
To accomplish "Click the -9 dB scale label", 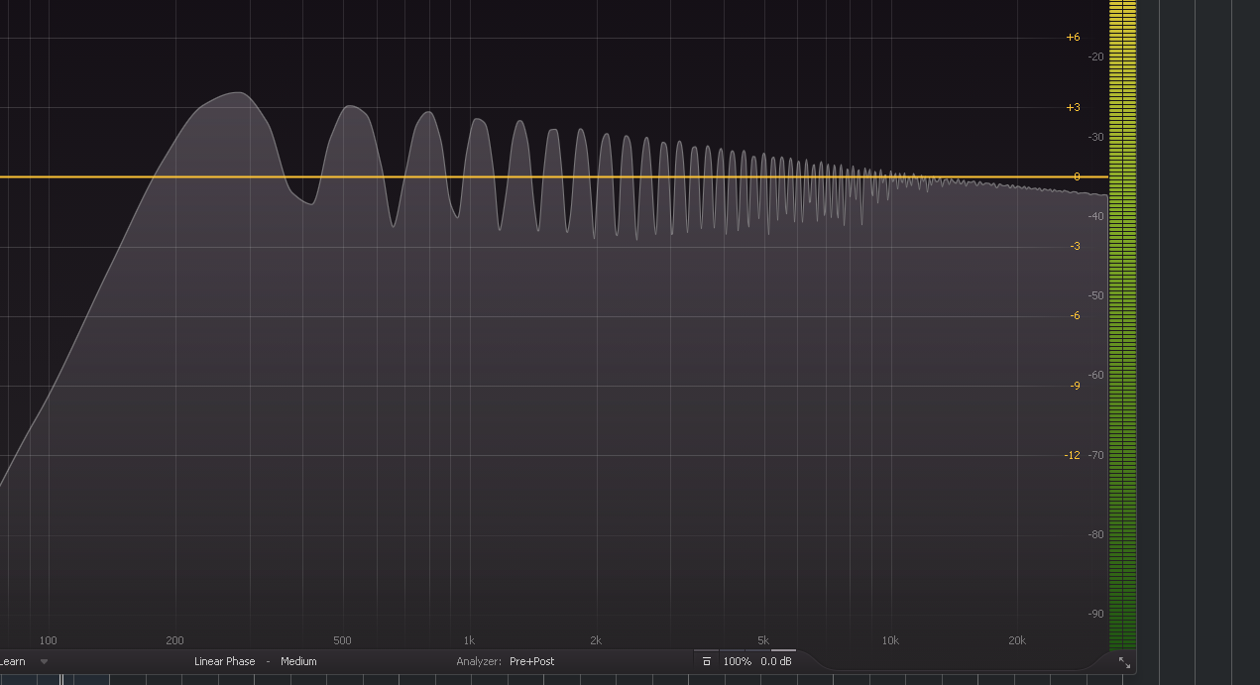I will click(1075, 386).
